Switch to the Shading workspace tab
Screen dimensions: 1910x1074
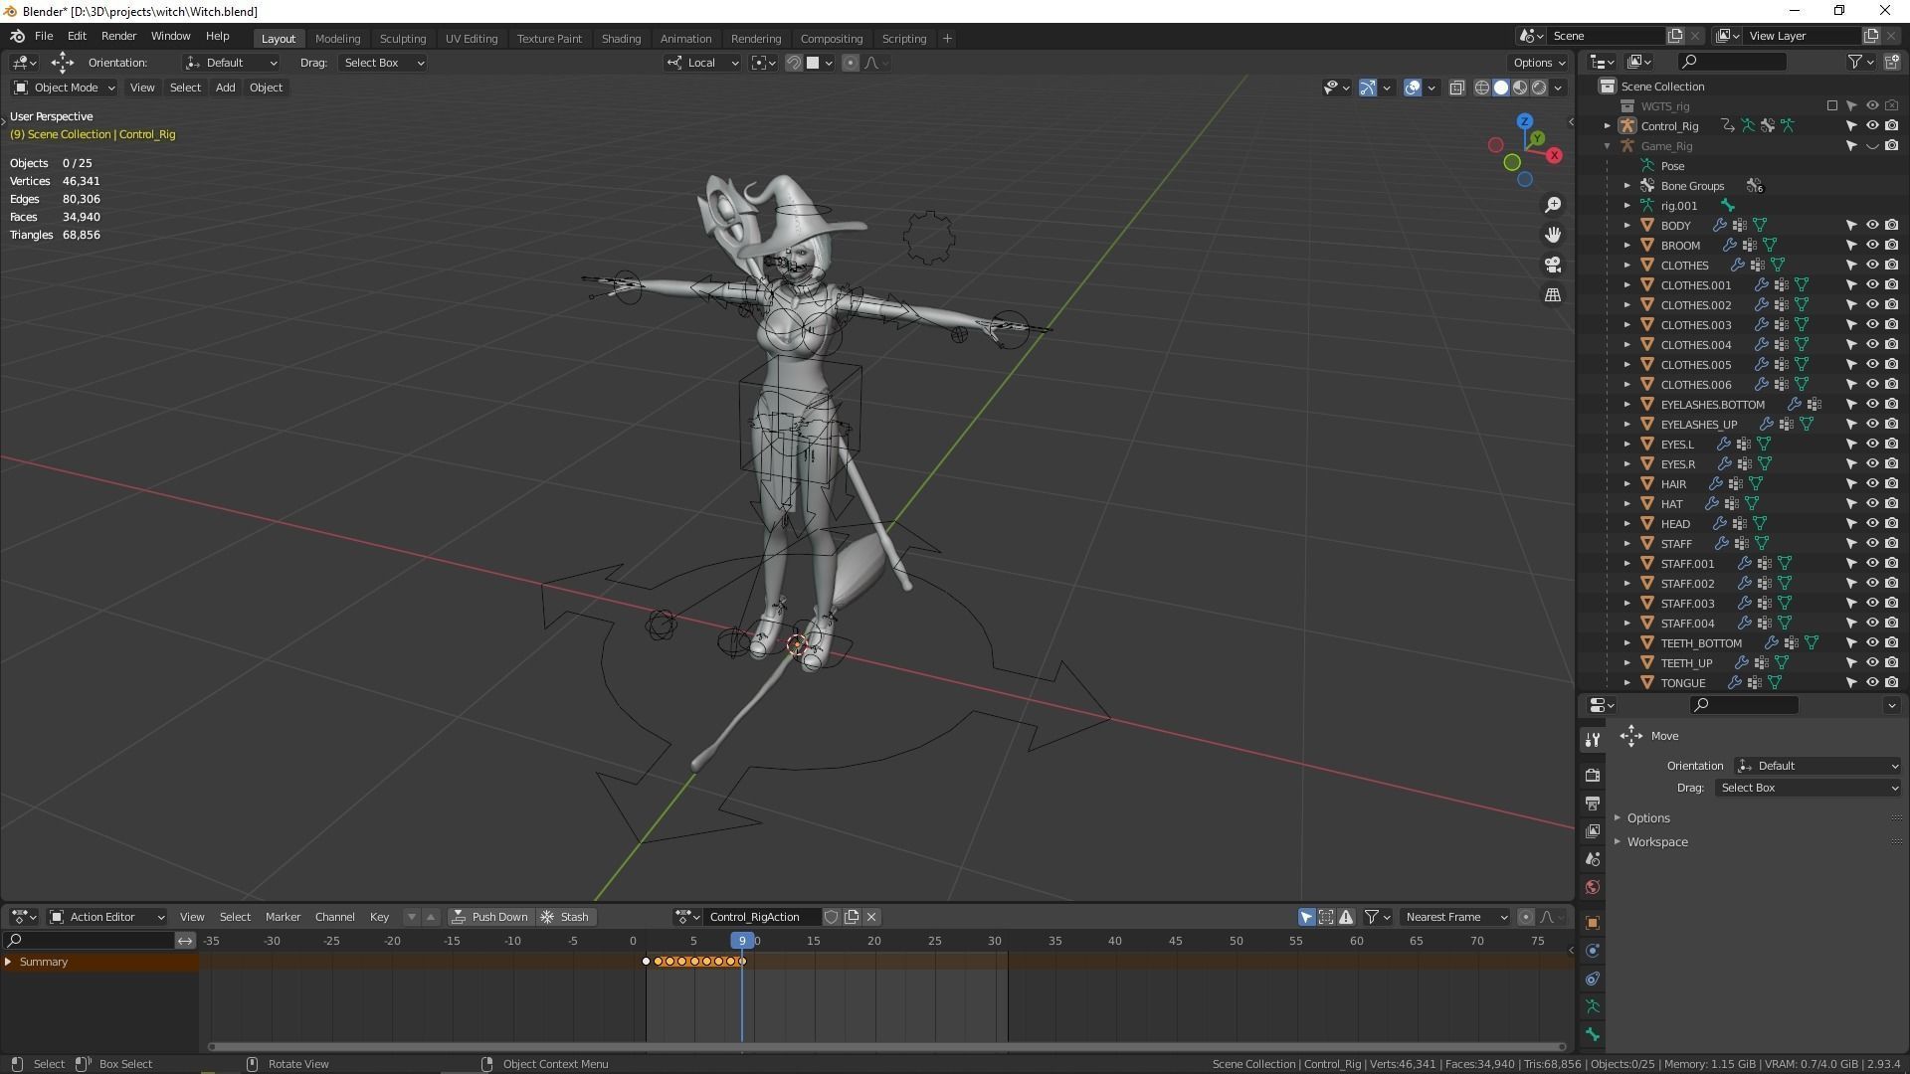click(x=621, y=39)
